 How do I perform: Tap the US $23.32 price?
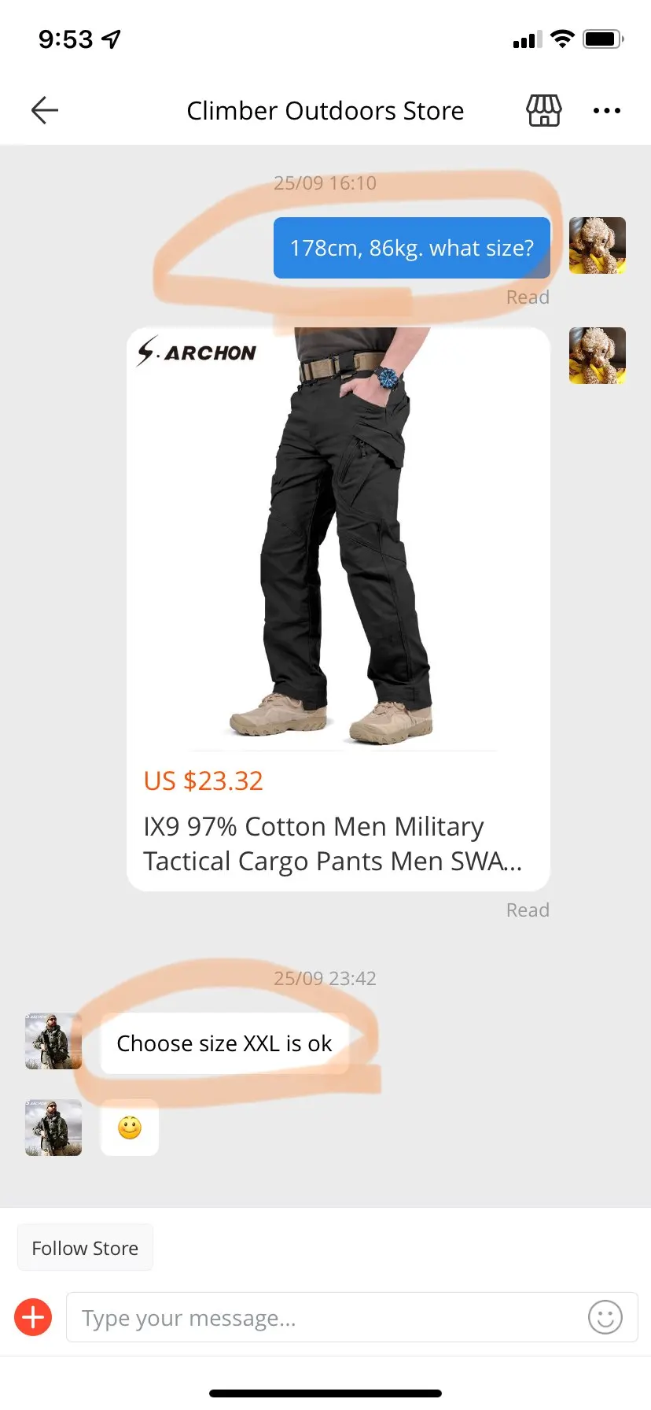coord(203,781)
